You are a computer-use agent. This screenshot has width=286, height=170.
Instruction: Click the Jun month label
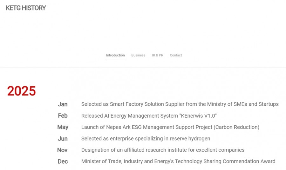[63, 139]
